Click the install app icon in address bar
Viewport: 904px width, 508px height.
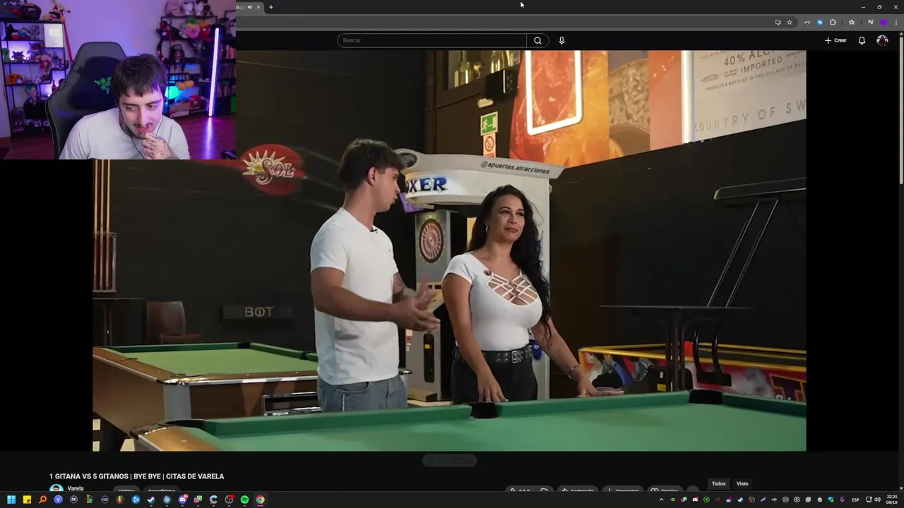(778, 22)
